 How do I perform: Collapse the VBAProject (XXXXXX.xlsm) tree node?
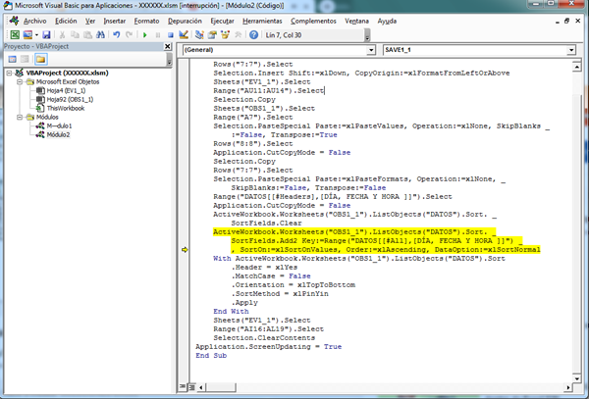click(x=9, y=73)
